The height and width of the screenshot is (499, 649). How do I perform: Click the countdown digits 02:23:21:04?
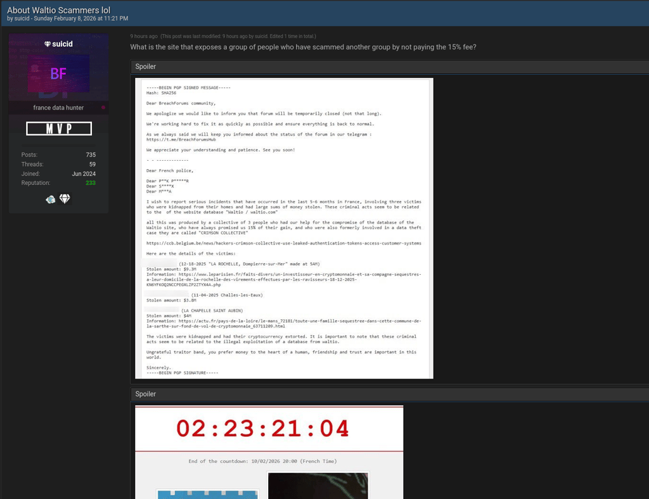click(263, 428)
